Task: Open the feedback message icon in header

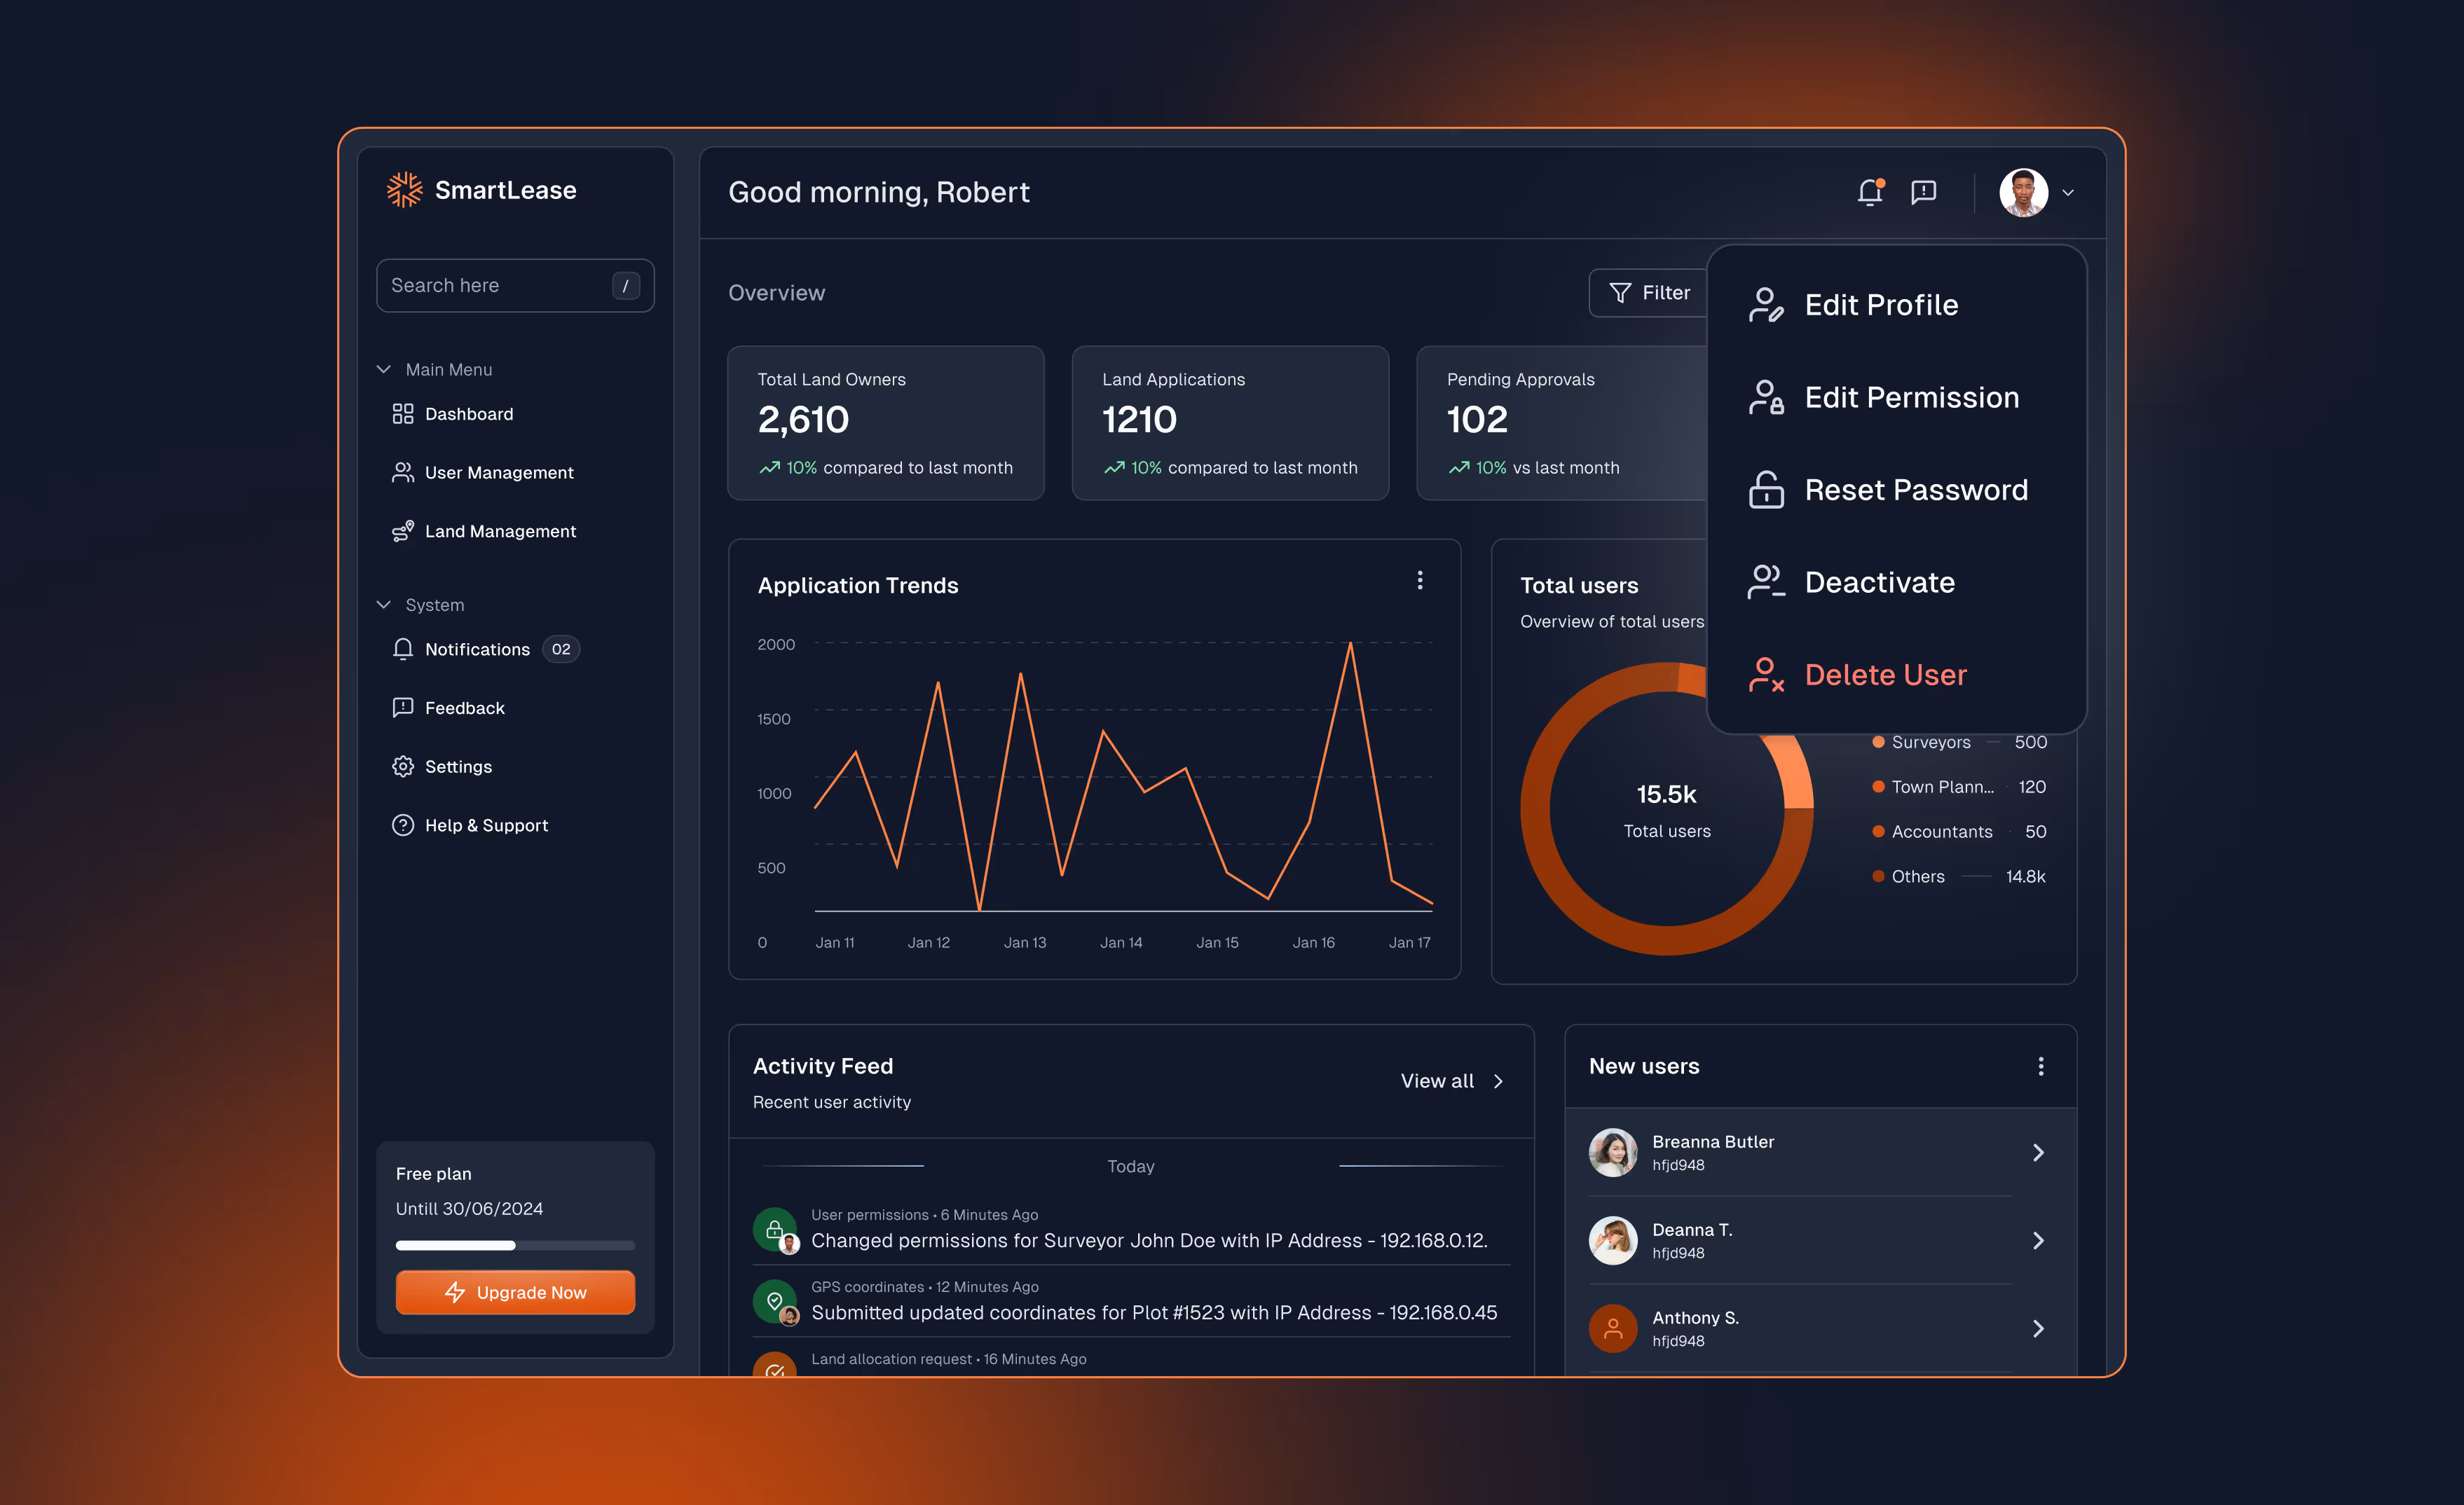Action: [1923, 192]
